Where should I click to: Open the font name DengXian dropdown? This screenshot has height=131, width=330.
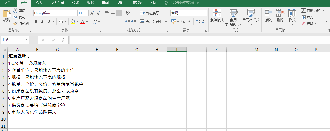point(75,13)
